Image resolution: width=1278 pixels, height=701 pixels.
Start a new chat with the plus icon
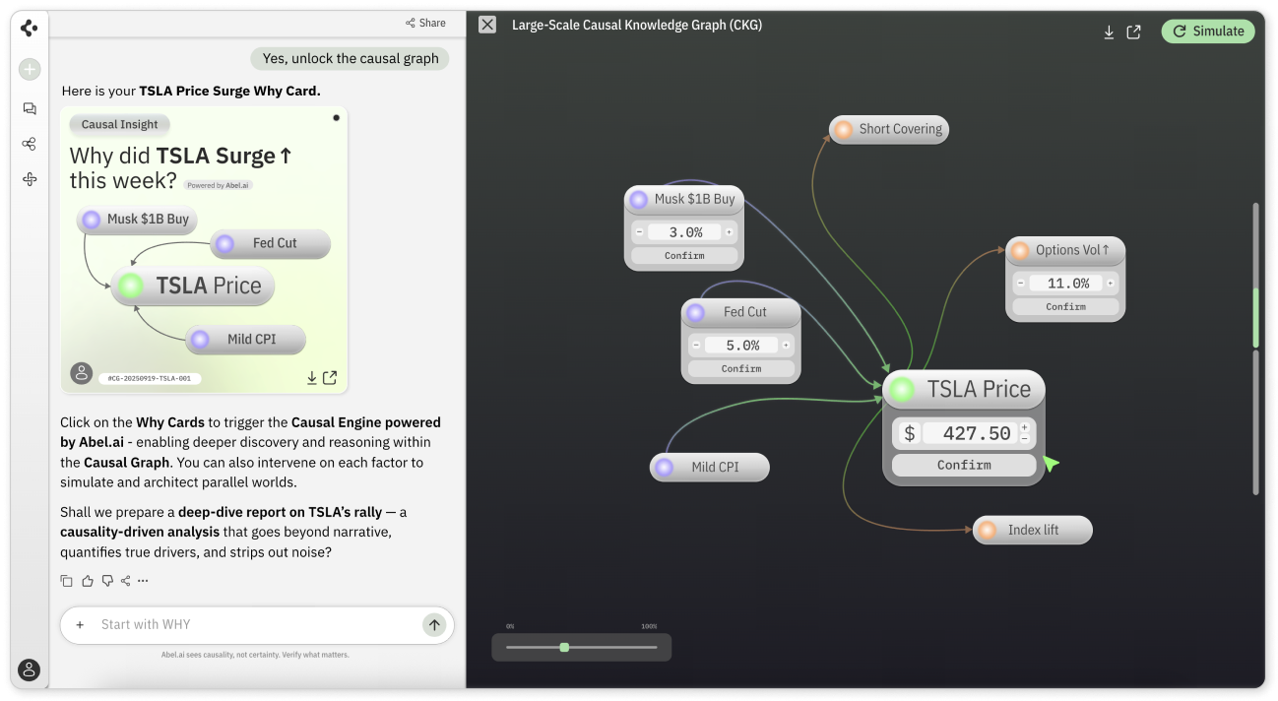pos(30,69)
